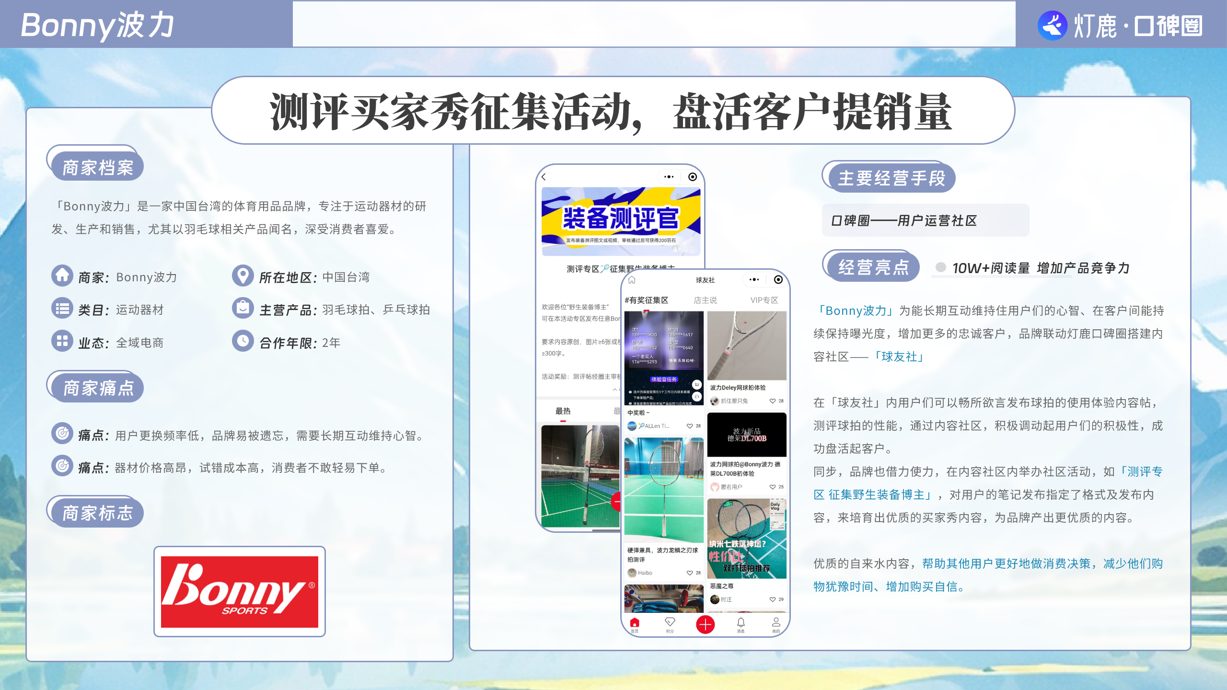Open the green court badminton racket post image

tap(664, 490)
